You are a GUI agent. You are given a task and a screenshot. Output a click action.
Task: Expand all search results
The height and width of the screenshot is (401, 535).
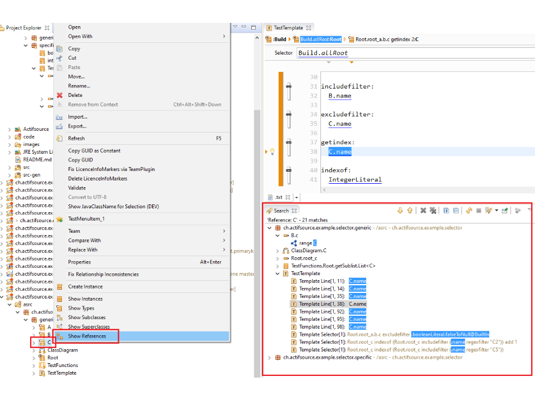(x=446, y=211)
